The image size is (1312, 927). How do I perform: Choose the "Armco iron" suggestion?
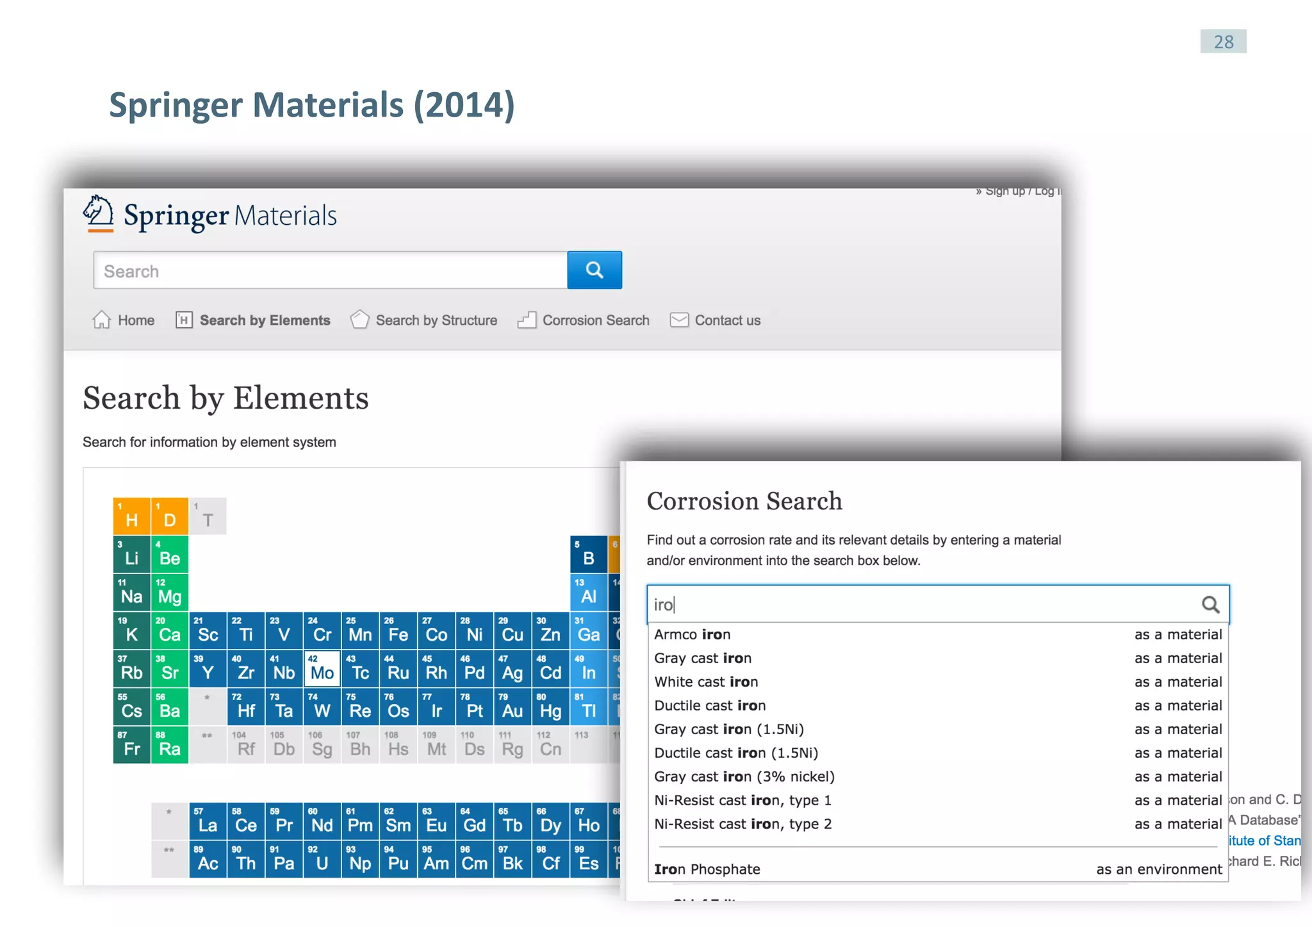coord(938,634)
